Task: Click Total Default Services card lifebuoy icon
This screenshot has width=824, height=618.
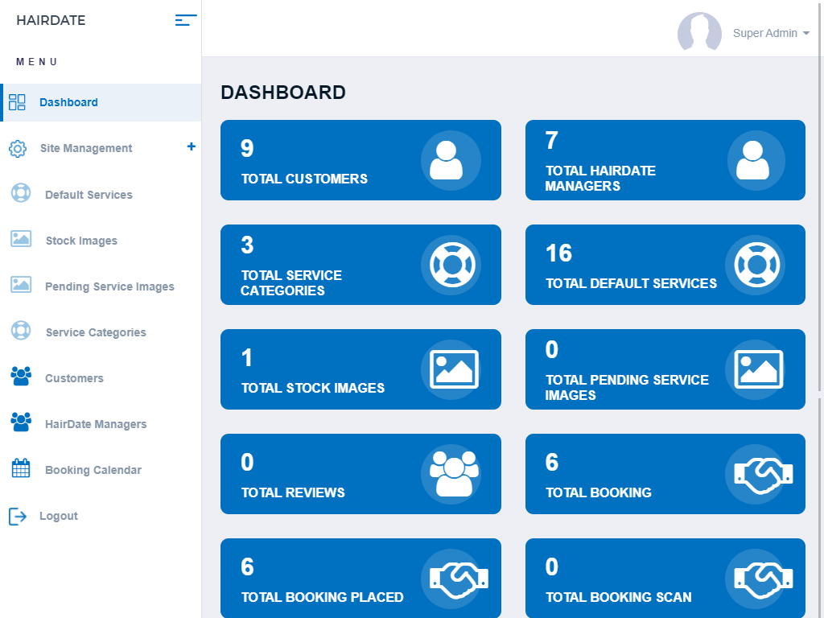Action: click(756, 265)
